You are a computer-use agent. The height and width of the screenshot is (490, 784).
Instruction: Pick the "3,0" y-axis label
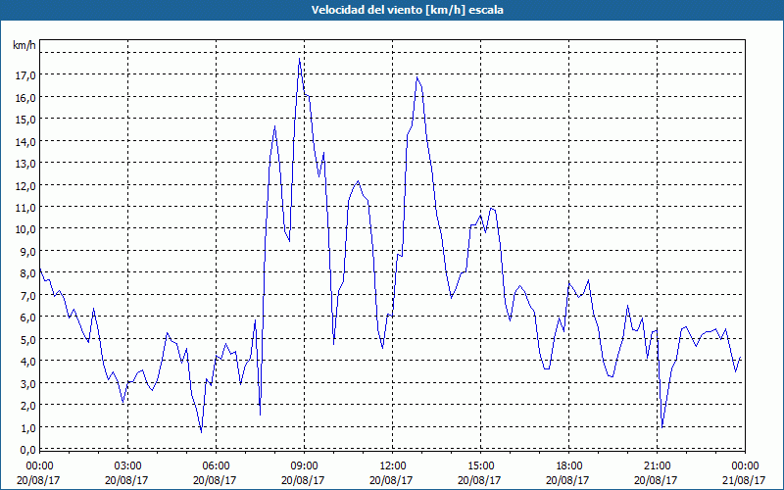[27, 383]
